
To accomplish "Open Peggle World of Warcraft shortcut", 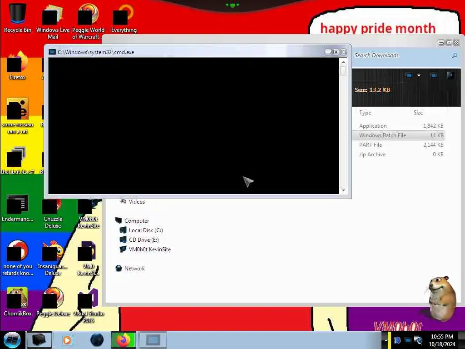I will tap(88, 21).
